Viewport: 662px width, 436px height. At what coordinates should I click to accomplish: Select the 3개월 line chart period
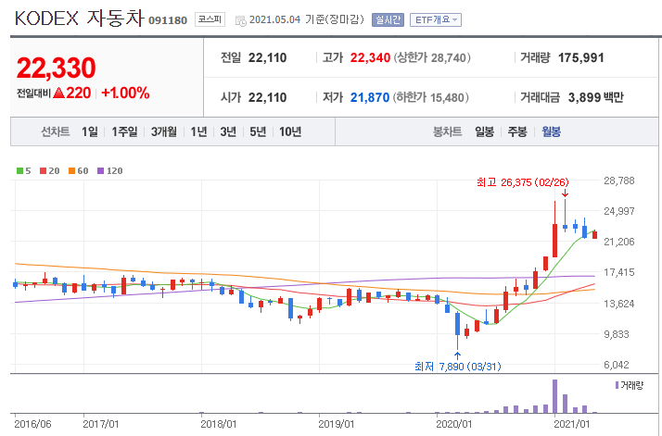pos(164,132)
